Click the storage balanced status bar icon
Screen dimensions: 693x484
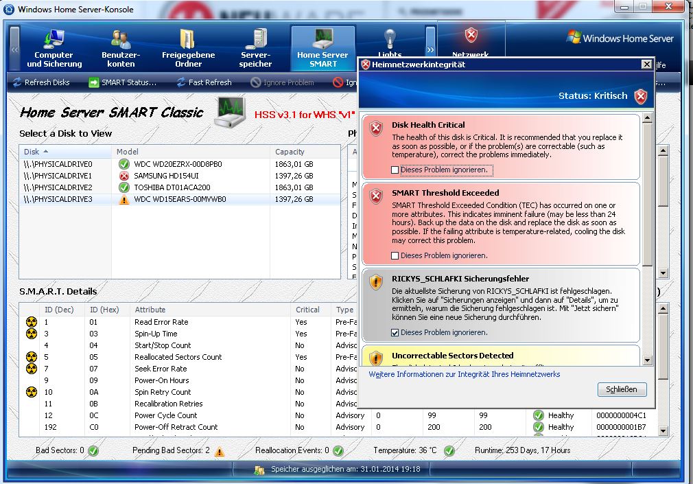tap(259, 470)
